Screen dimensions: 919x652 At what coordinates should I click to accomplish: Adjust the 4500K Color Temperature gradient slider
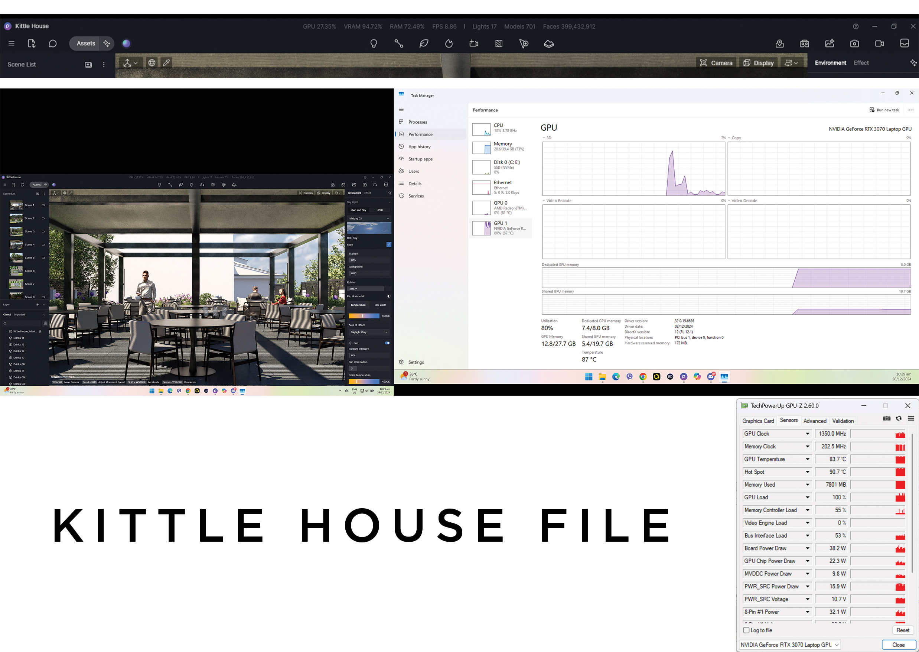pos(364,382)
